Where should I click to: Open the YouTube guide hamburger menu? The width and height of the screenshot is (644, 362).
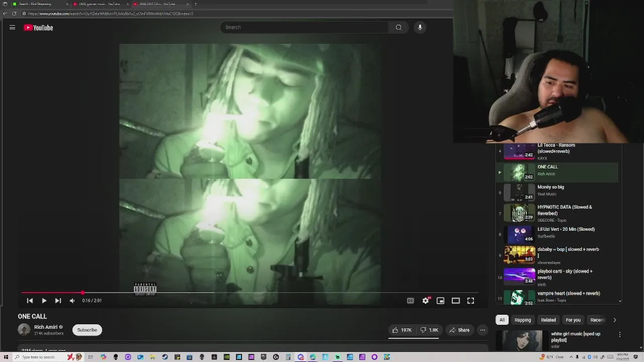point(12,28)
